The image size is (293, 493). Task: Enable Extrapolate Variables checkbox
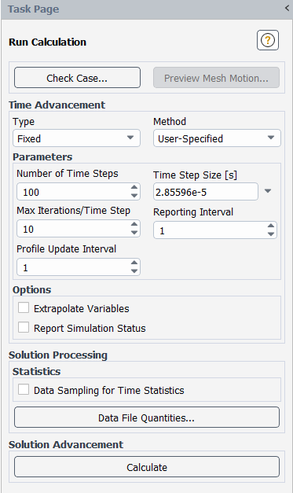click(x=24, y=307)
